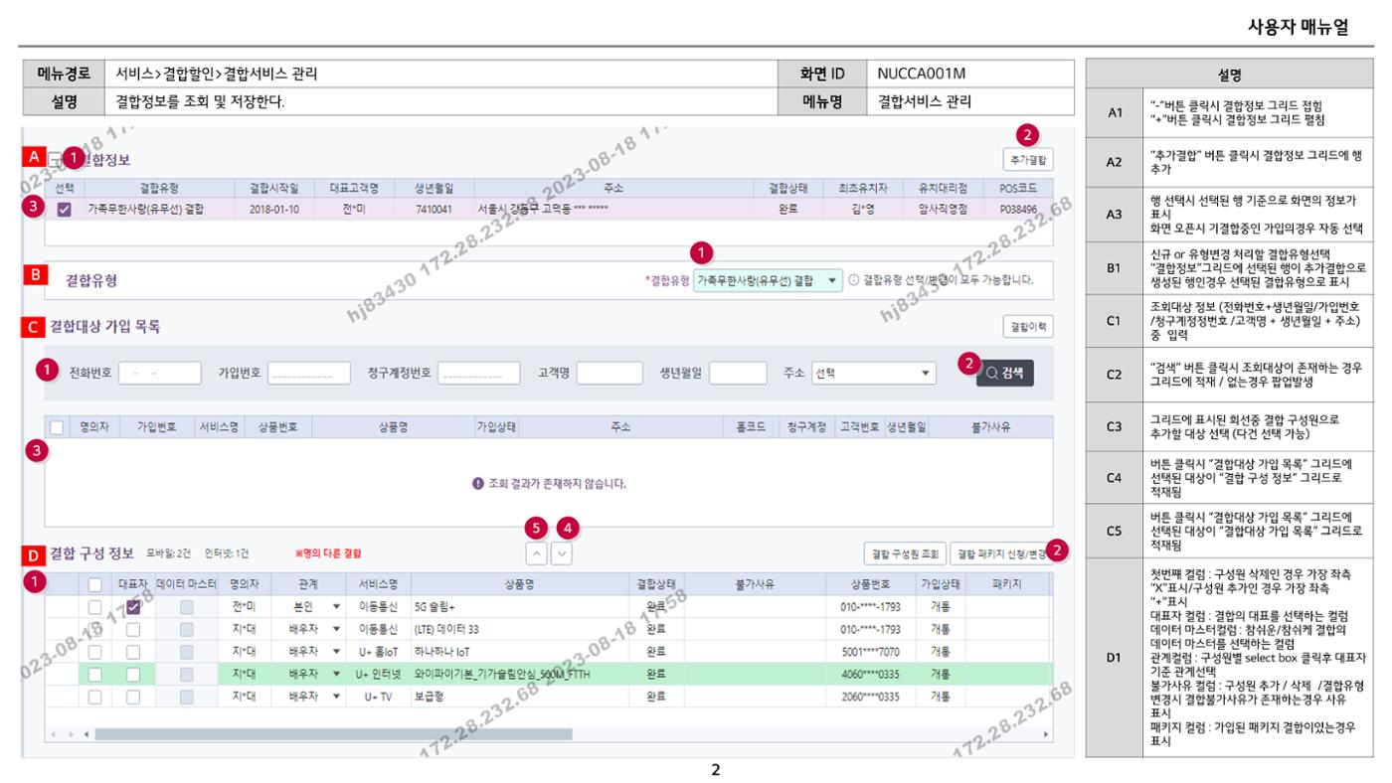Uncheck the 선택 checkbox in the 결합정보 row

point(64,210)
